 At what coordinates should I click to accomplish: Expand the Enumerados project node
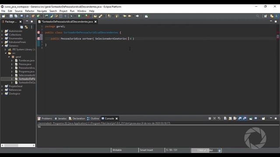(2, 38)
